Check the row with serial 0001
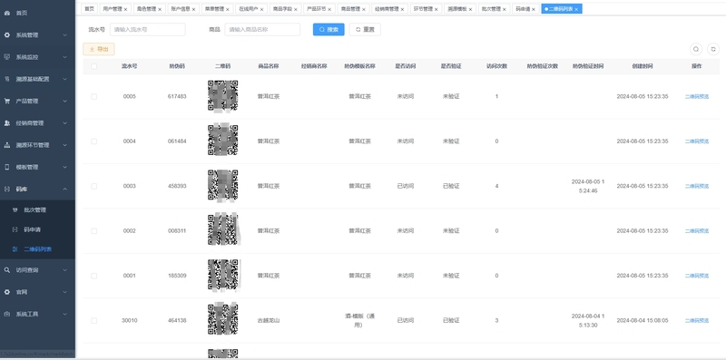This screenshot has width=726, height=360. pyautogui.click(x=94, y=276)
